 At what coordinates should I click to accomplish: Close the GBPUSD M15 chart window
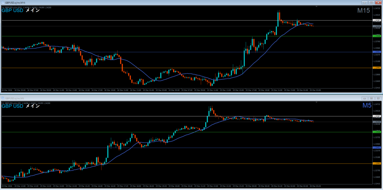[x=377, y=2]
